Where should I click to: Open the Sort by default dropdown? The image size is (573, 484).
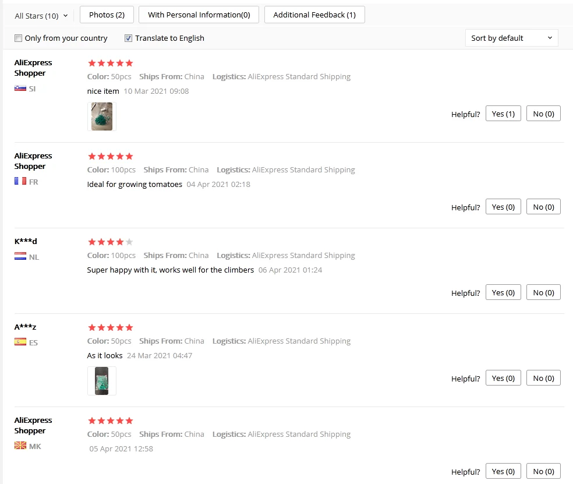pos(511,38)
